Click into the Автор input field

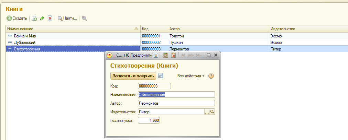[176, 103]
